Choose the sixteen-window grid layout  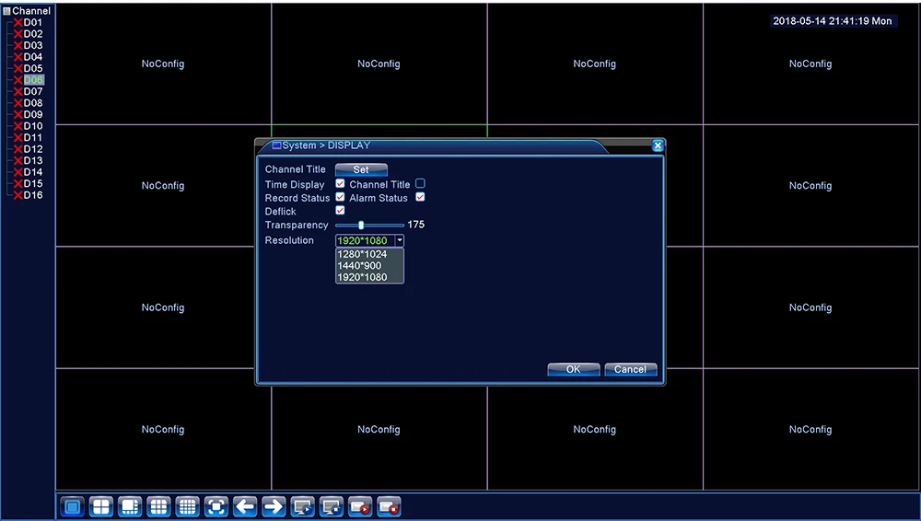(x=187, y=506)
